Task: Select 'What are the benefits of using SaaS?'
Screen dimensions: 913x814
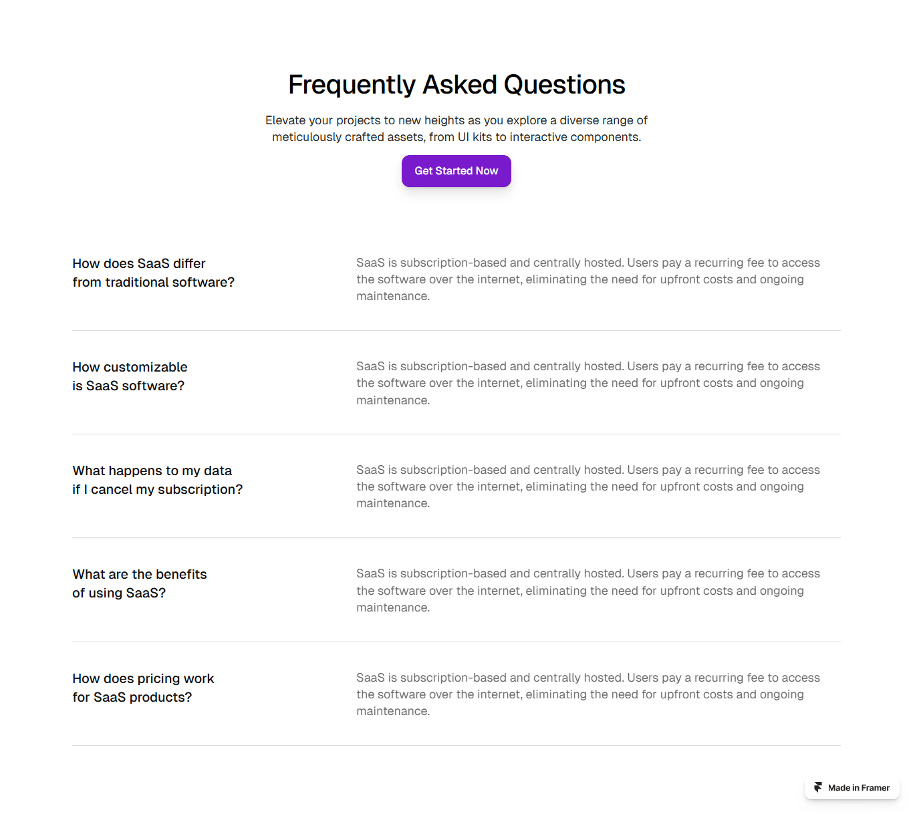Action: tap(140, 583)
